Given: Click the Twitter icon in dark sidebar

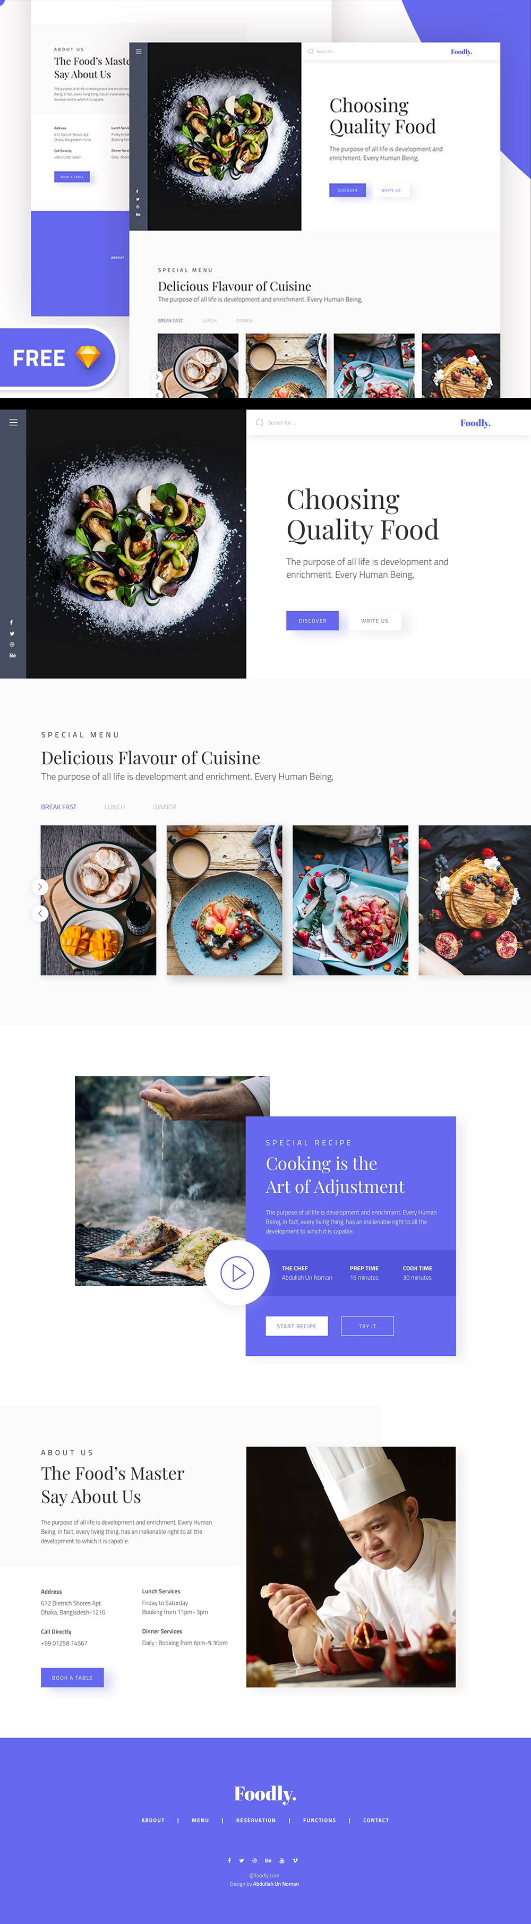Looking at the screenshot, I should click(x=12, y=634).
